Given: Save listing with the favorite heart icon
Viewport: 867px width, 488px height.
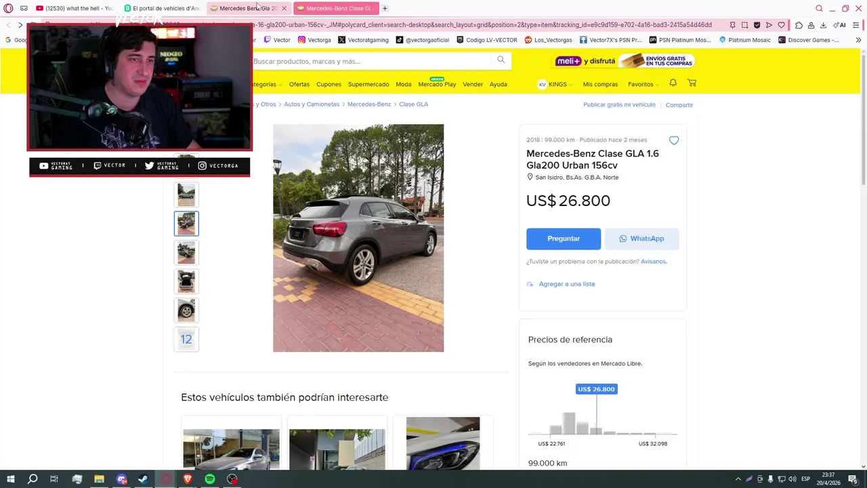Looking at the screenshot, I should pyautogui.click(x=673, y=140).
